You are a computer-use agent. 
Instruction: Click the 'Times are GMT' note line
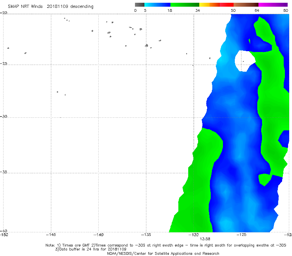pos(166,245)
